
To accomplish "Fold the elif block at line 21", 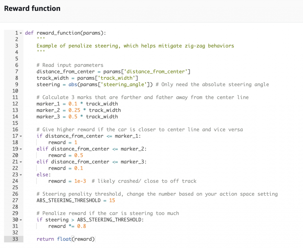I will pos(21,162).
